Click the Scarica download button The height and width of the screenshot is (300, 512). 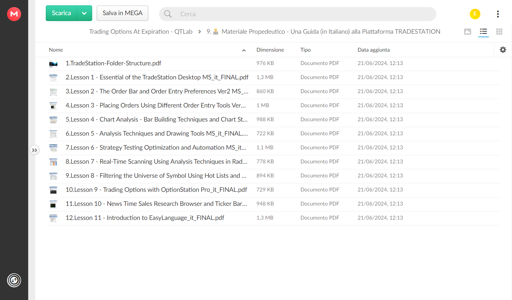[62, 13]
